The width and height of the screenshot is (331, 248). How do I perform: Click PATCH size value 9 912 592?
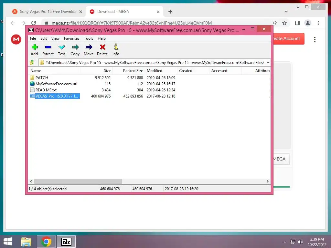[x=103, y=77]
